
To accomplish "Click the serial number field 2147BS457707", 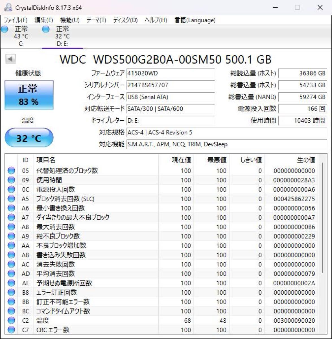I will (x=171, y=85).
